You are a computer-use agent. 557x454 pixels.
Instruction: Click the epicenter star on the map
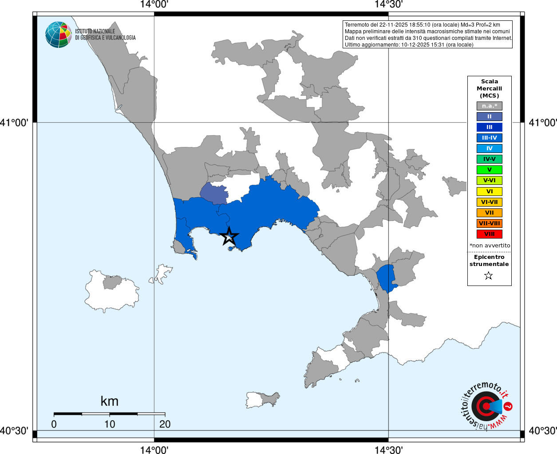tap(229, 236)
